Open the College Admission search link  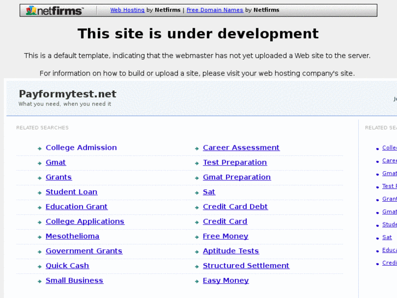click(x=81, y=148)
